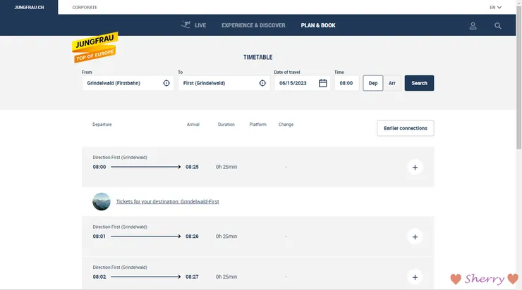Viewport: 522px width, 290px height.
Task: Open the site search magnifier icon
Action: pyautogui.click(x=498, y=25)
